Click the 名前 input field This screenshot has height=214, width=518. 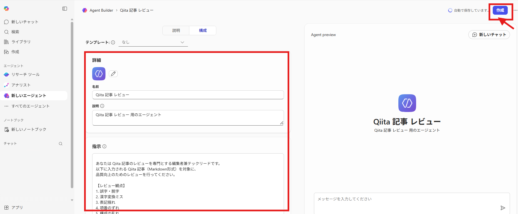[x=188, y=95]
